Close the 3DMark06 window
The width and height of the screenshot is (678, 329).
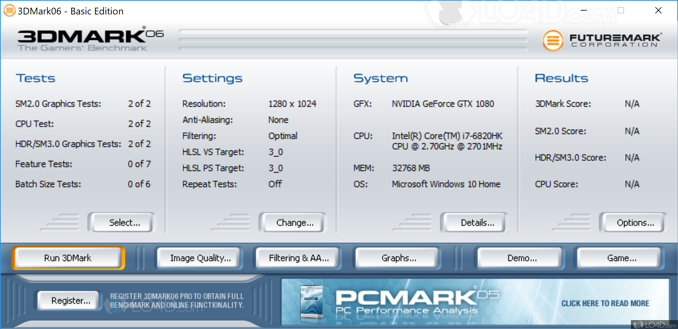coord(658,11)
